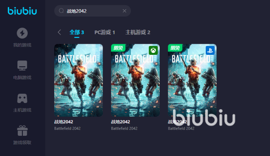Switch to the PC游戏 1 tab
Screen dimensions: 270x156
pos(105,32)
